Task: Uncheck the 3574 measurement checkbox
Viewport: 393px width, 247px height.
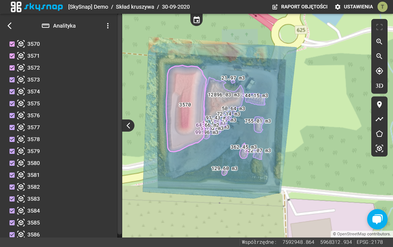Action: [x=12, y=92]
